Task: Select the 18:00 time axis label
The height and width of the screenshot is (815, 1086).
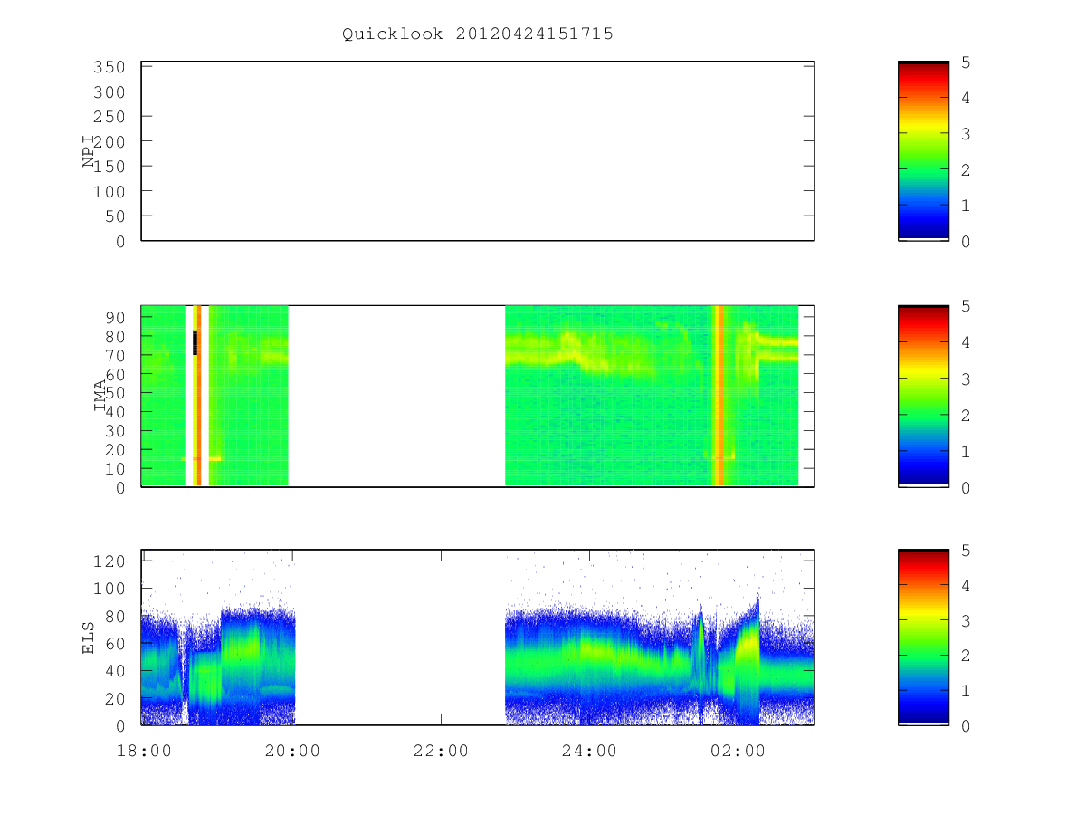Action: tap(145, 751)
